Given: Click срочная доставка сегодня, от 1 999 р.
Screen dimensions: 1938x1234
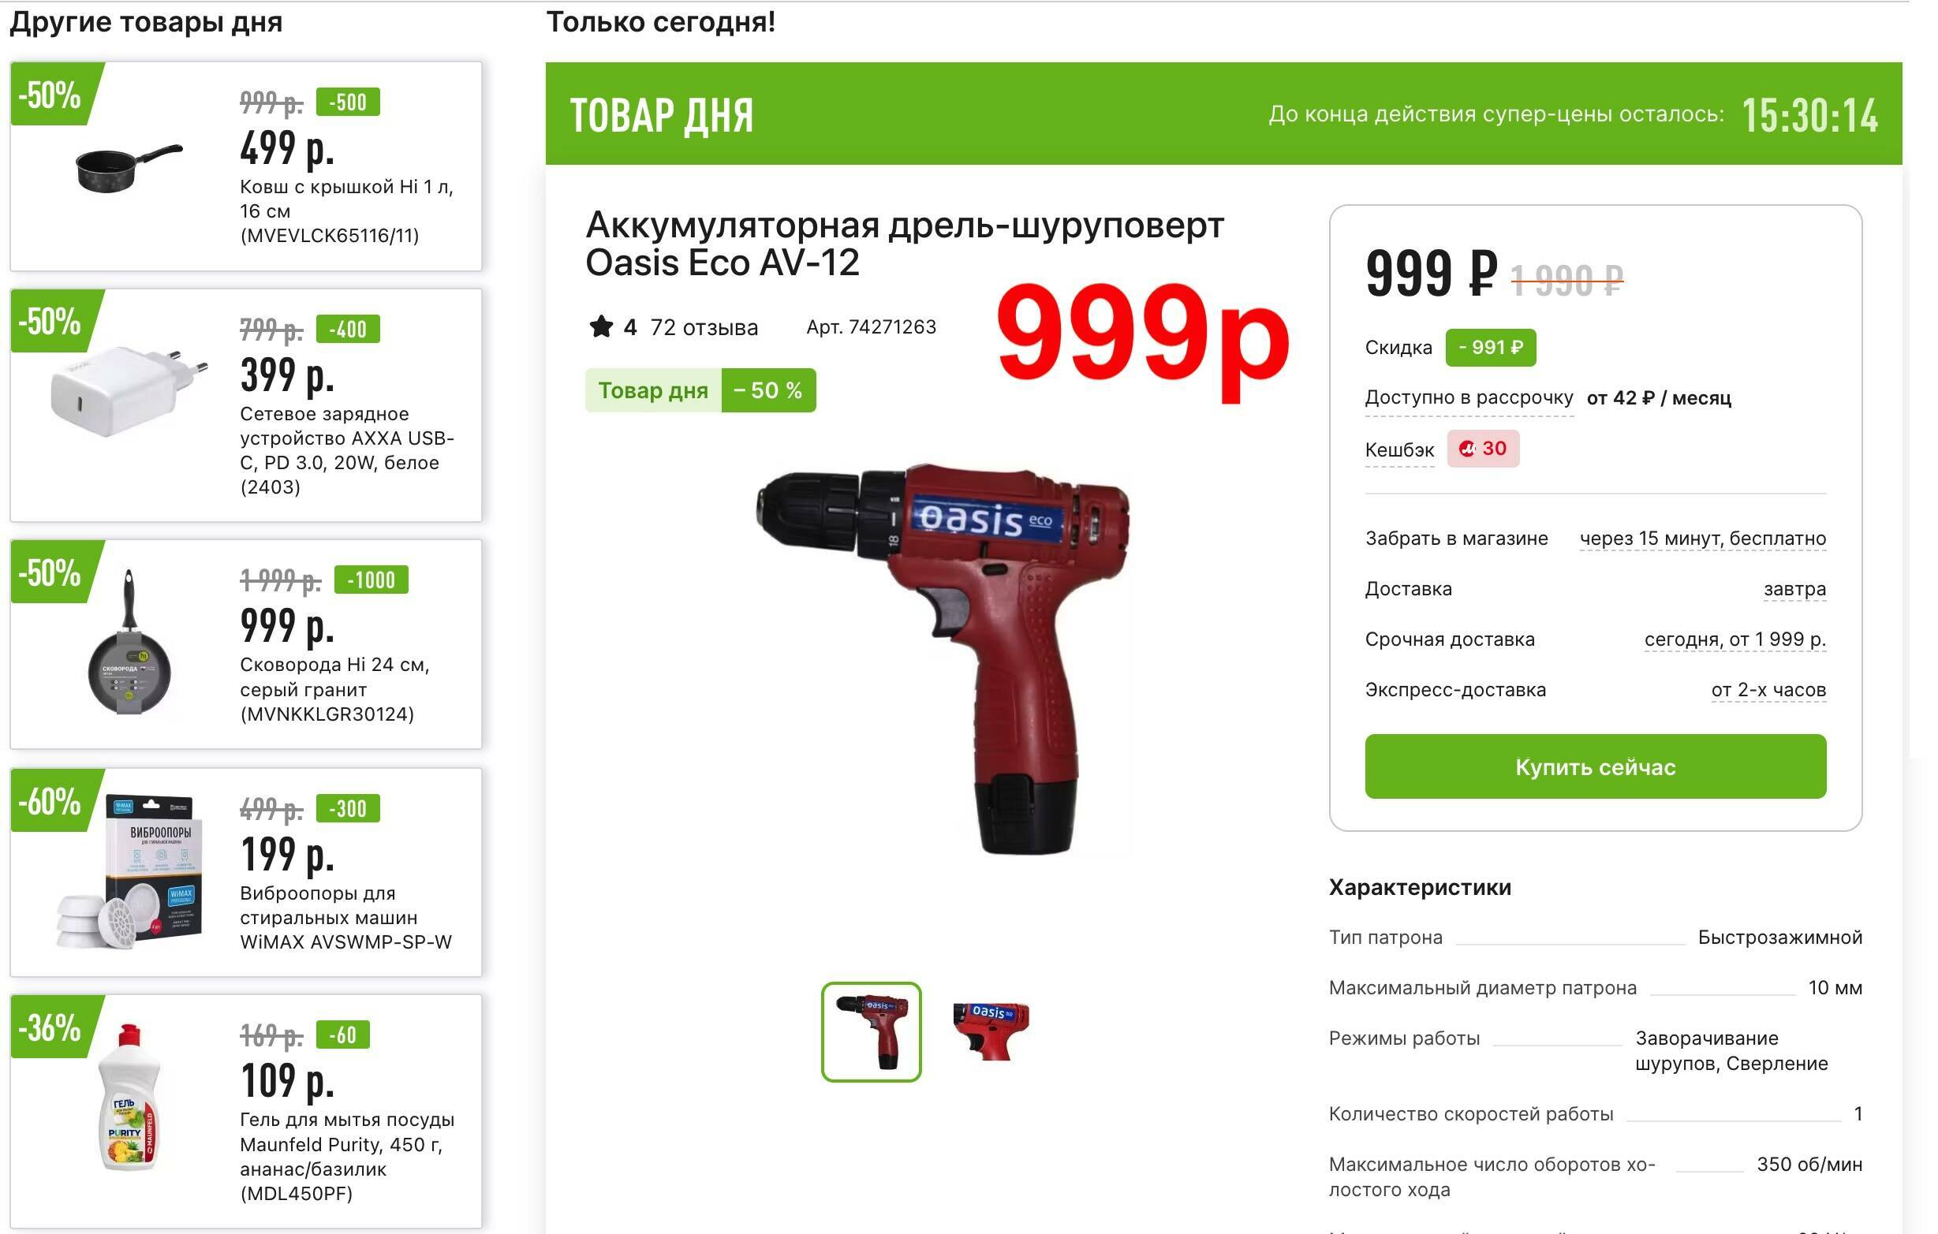Looking at the screenshot, I should [1734, 639].
